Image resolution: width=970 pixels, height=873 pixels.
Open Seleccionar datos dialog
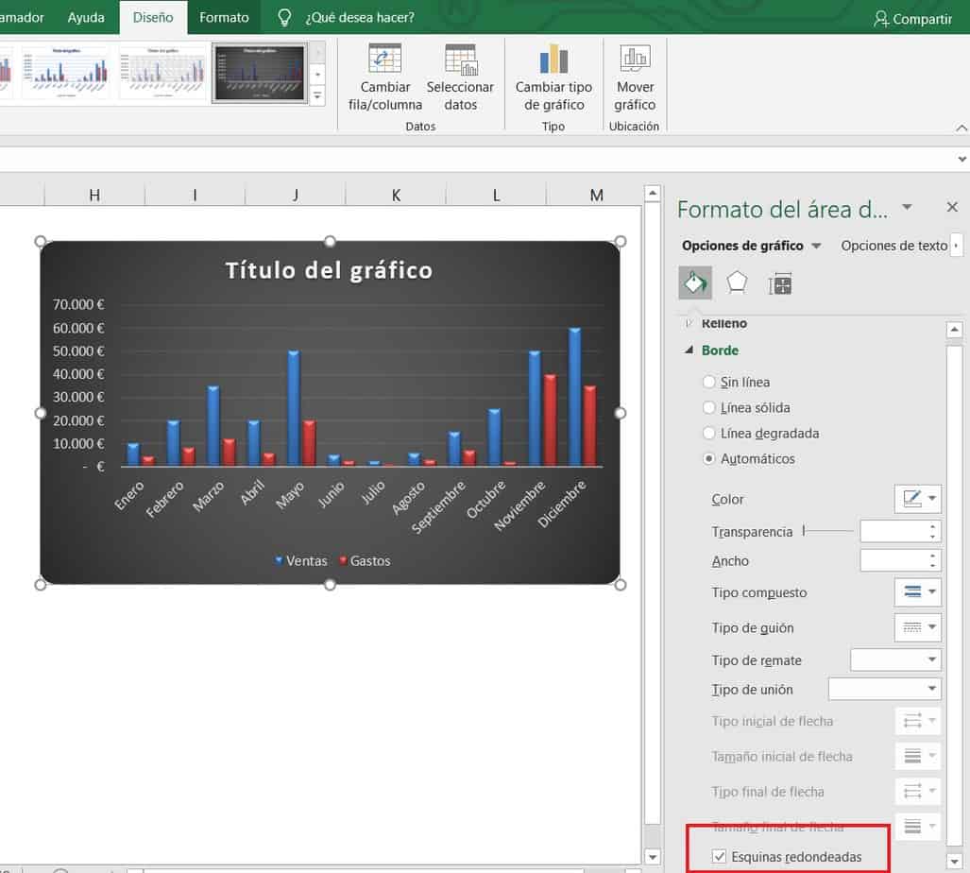click(x=460, y=77)
